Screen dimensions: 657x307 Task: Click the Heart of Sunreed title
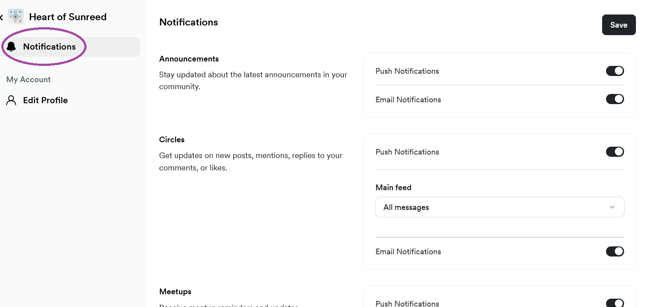pos(68,17)
